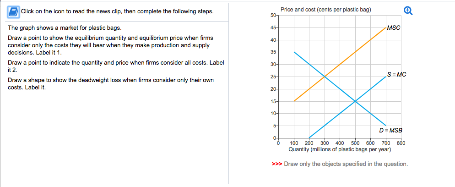Click where S = MC crosses demand line
Screen dimensions: 455x187
(355, 101)
